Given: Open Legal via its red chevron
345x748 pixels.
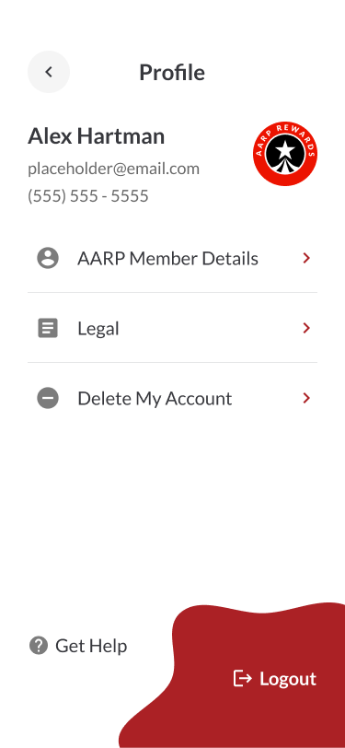Looking at the screenshot, I should pyautogui.click(x=306, y=328).
